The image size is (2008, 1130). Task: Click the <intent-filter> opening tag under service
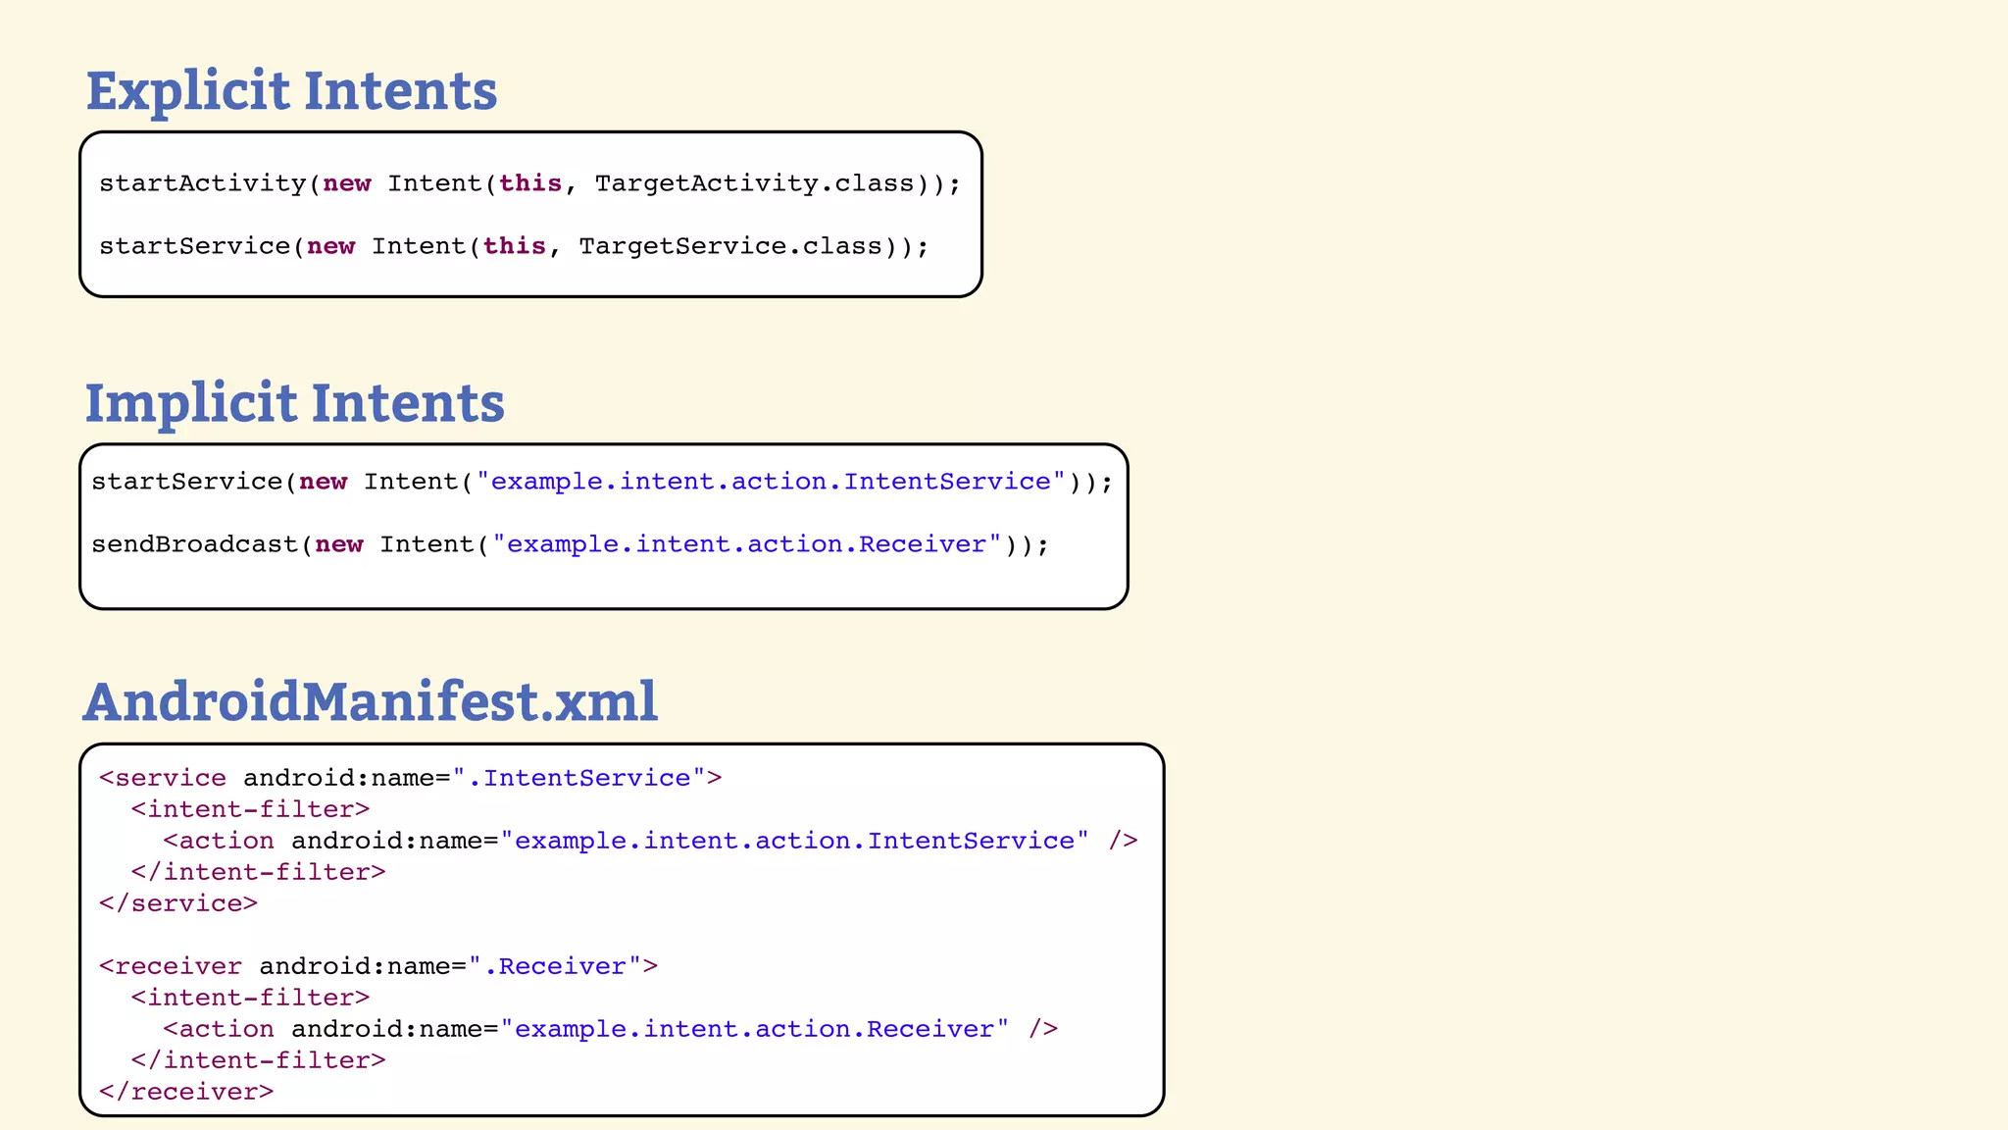click(x=251, y=810)
